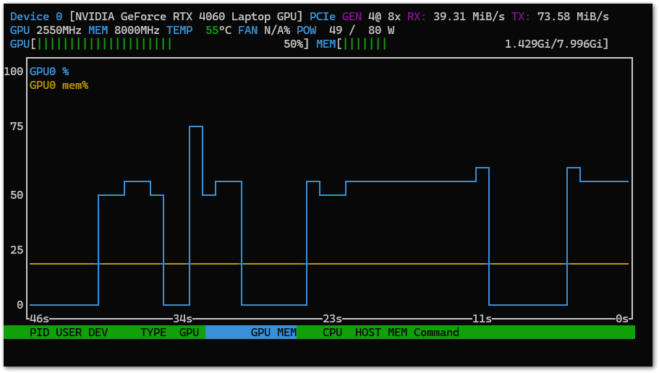
Task: Select the USER column header
Action: [69, 333]
